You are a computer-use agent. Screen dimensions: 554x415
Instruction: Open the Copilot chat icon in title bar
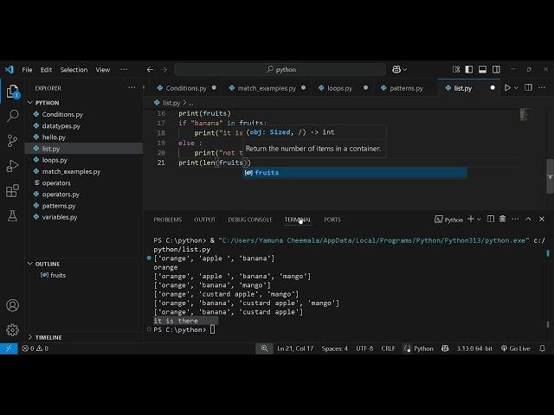pos(396,69)
